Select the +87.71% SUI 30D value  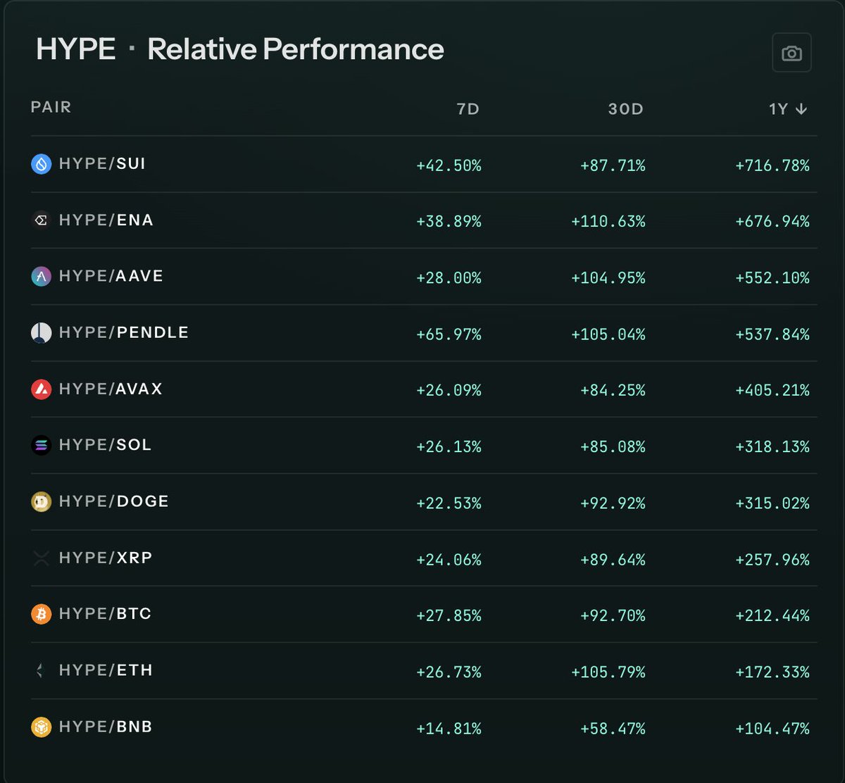[x=613, y=165]
